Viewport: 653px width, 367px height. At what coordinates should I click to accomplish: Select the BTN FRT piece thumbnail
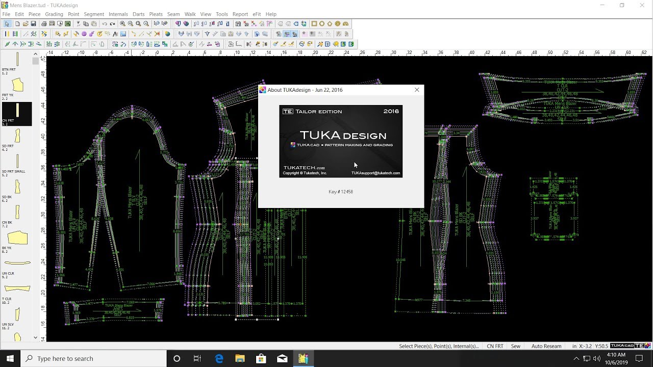tap(17, 59)
